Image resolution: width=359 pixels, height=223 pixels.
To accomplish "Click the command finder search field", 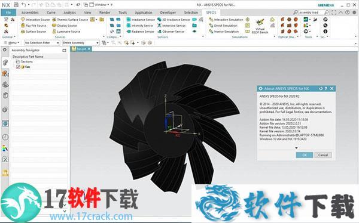I will (x=311, y=13).
